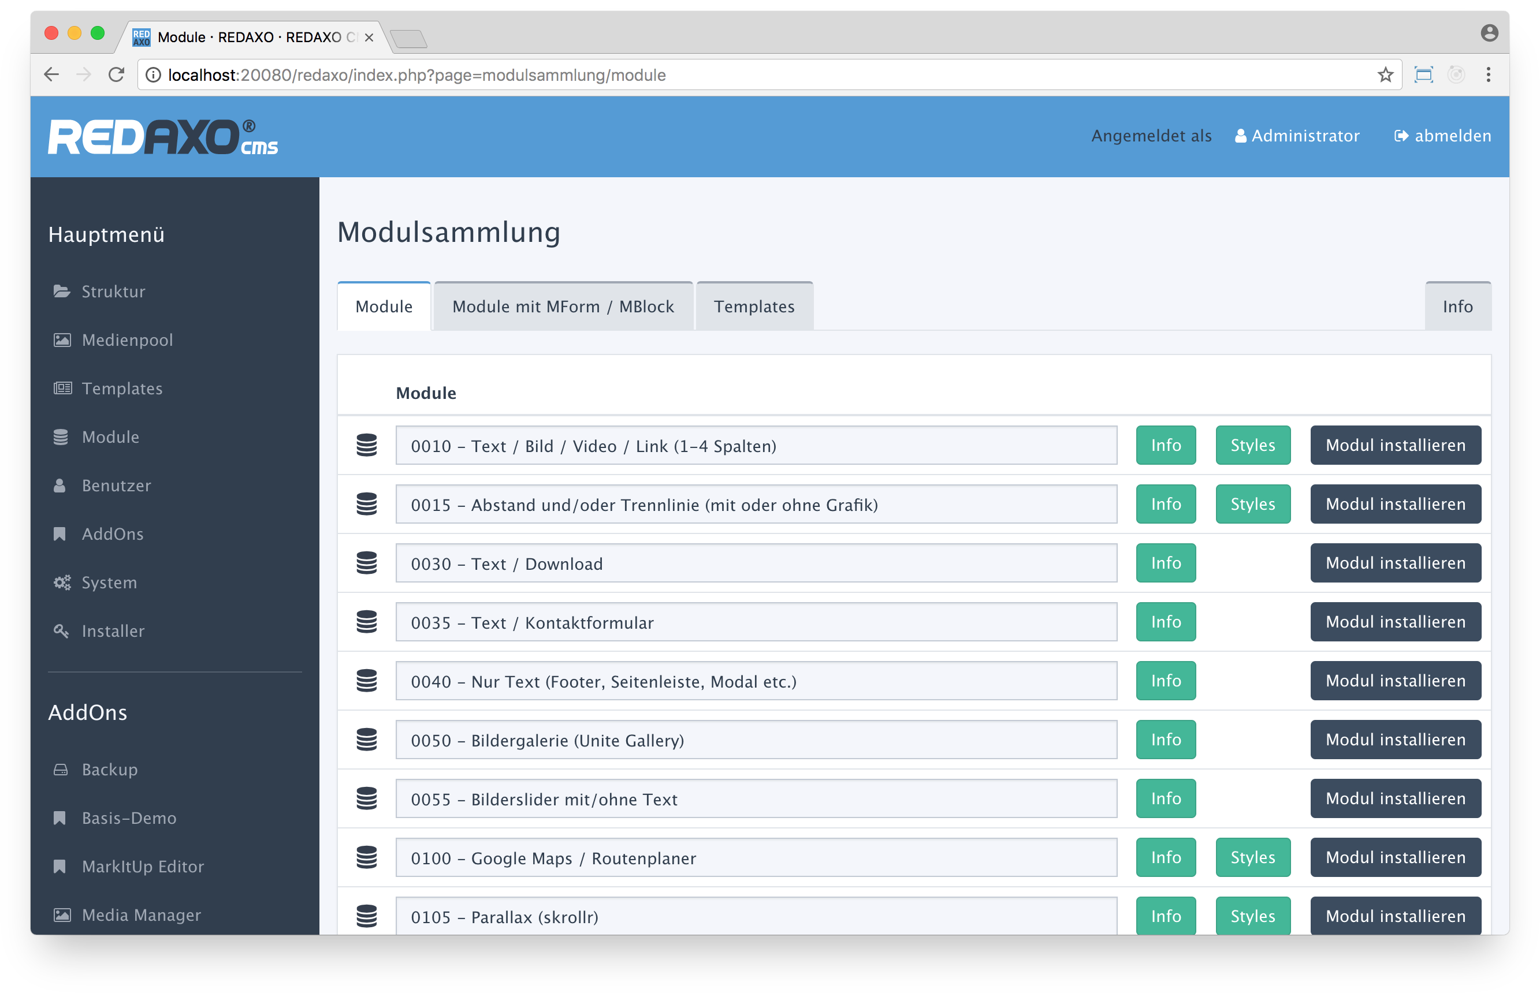Click the REDAXO cms logo

coord(162,137)
